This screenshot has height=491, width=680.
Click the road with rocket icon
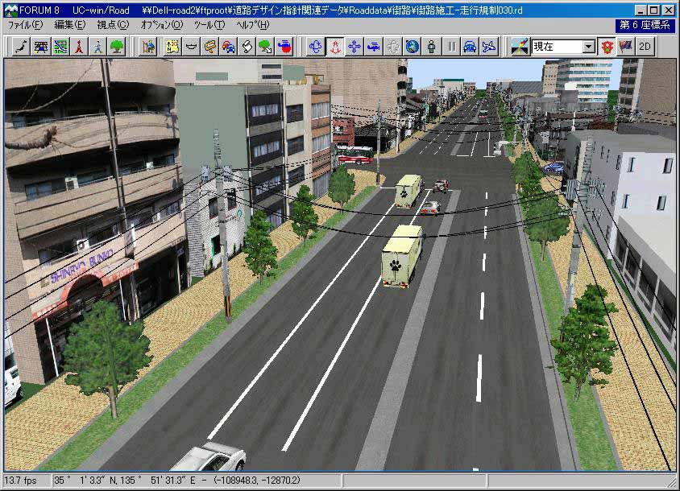pyautogui.click(x=520, y=47)
